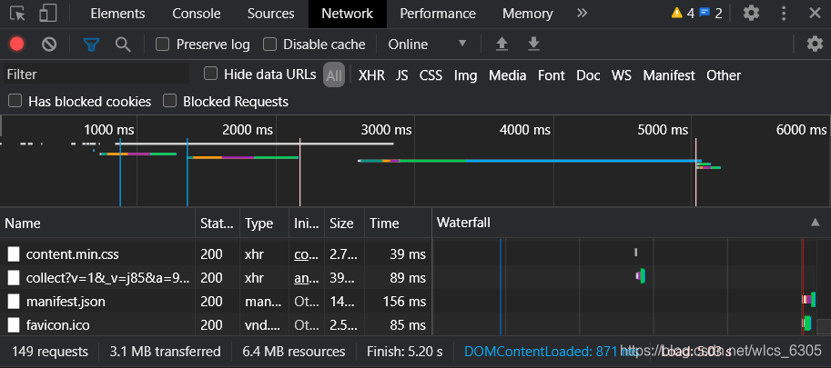Clear the network log

pyautogui.click(x=49, y=45)
